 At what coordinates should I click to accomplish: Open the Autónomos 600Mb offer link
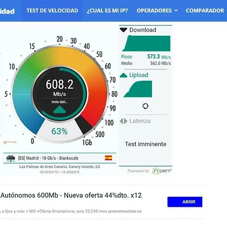tap(71, 195)
